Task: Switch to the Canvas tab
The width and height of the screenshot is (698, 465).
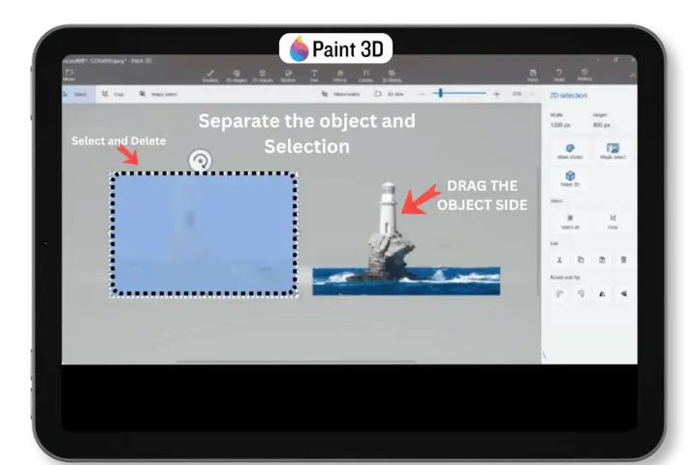Action: (366, 75)
